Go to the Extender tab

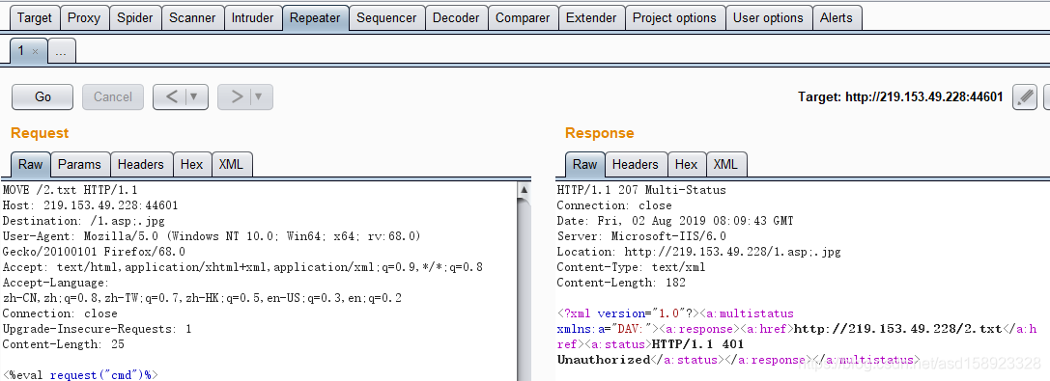[591, 18]
